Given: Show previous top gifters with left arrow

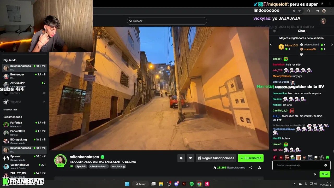Looking at the screenshot, I should click(x=271, y=44).
